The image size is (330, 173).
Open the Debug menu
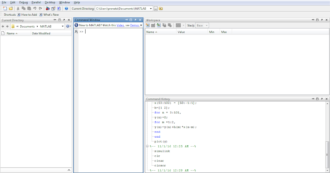tap(23, 2)
